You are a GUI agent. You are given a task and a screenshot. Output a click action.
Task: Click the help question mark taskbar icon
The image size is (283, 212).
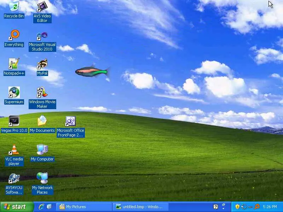(x=215, y=207)
